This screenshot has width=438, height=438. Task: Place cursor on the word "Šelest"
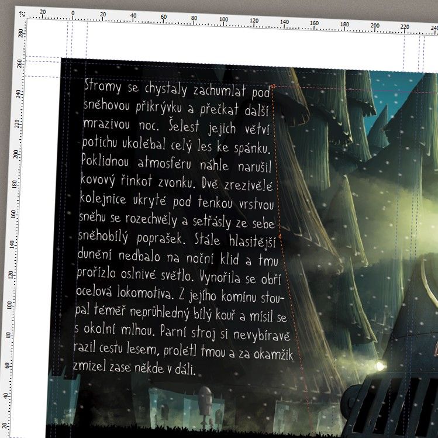point(184,126)
